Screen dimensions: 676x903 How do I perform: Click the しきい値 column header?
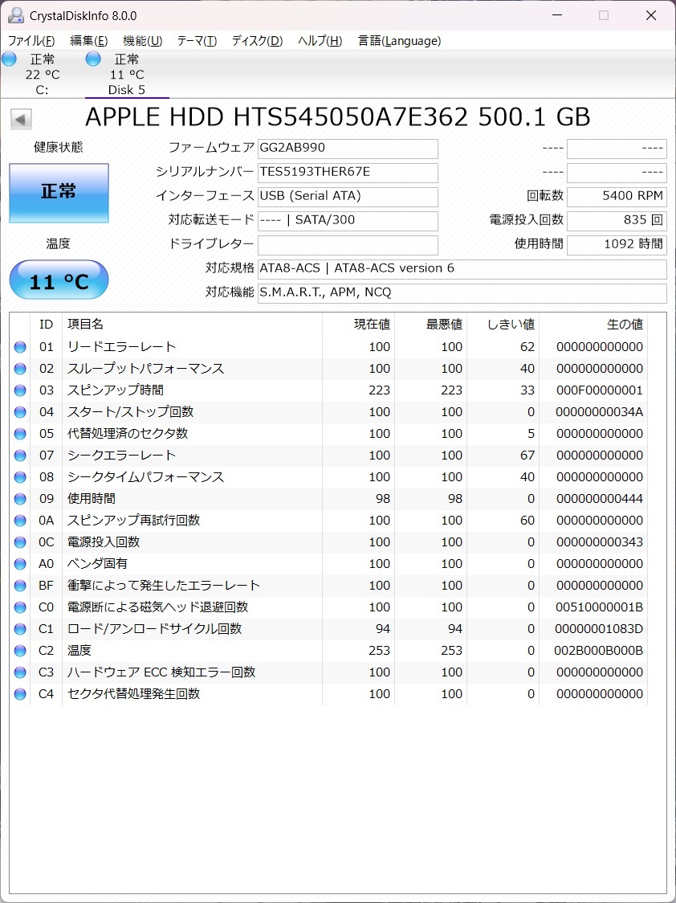pos(503,325)
